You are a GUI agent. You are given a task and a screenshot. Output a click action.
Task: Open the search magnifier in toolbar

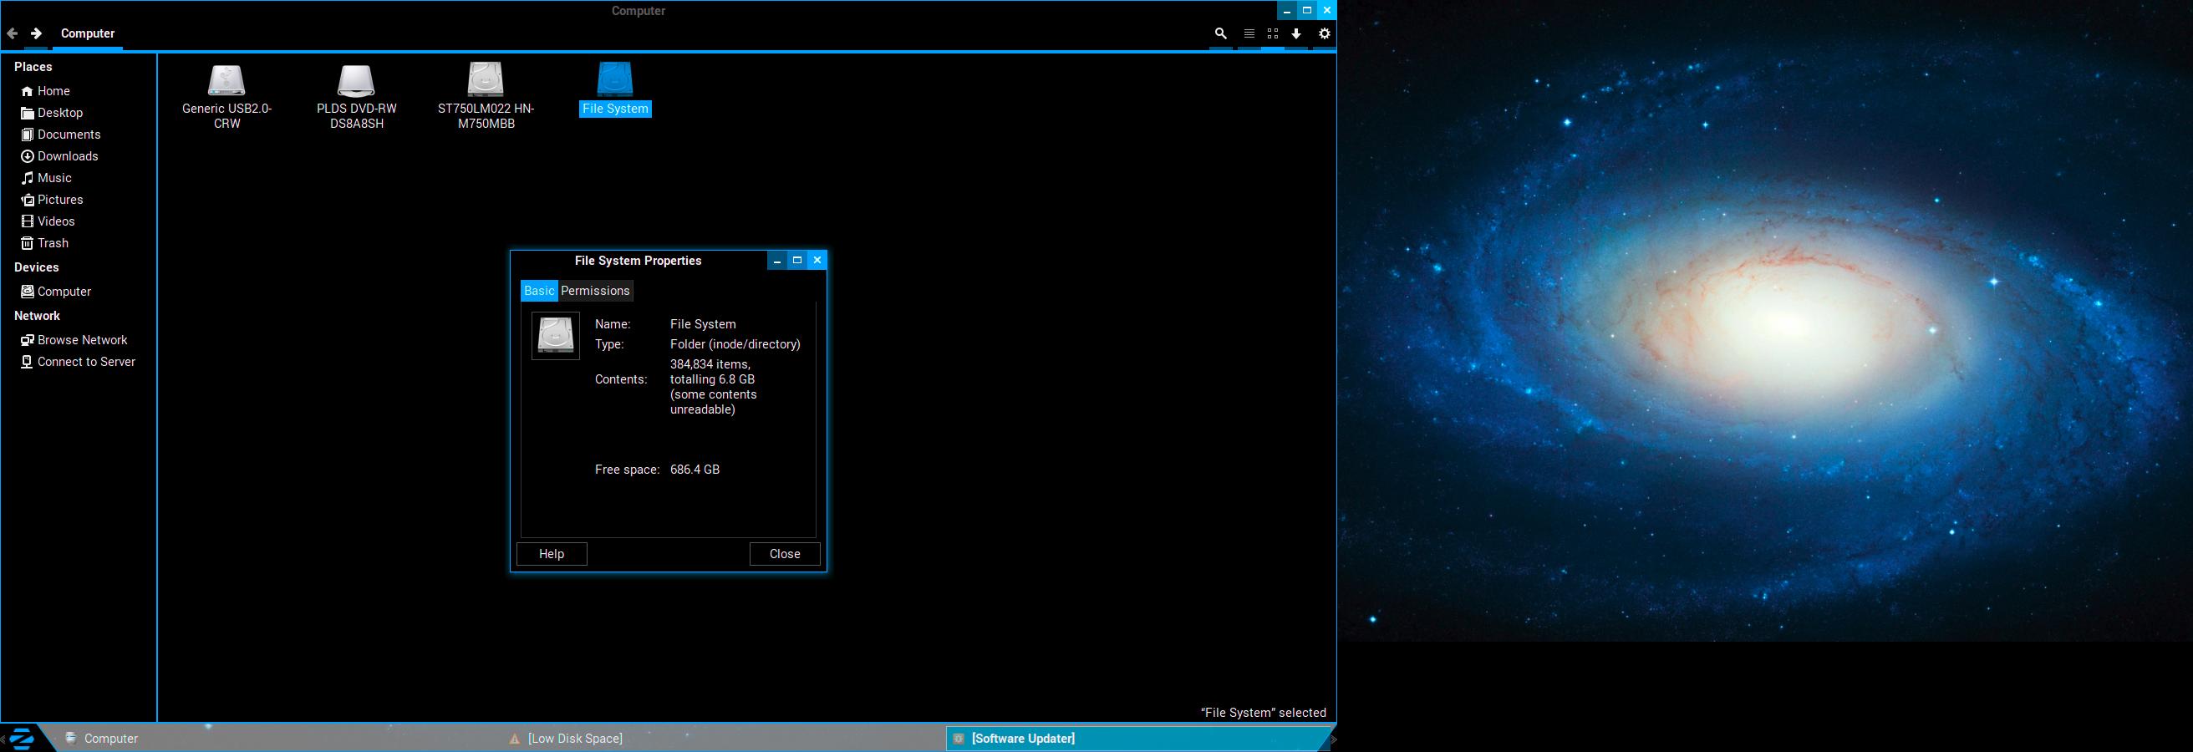click(x=1220, y=34)
